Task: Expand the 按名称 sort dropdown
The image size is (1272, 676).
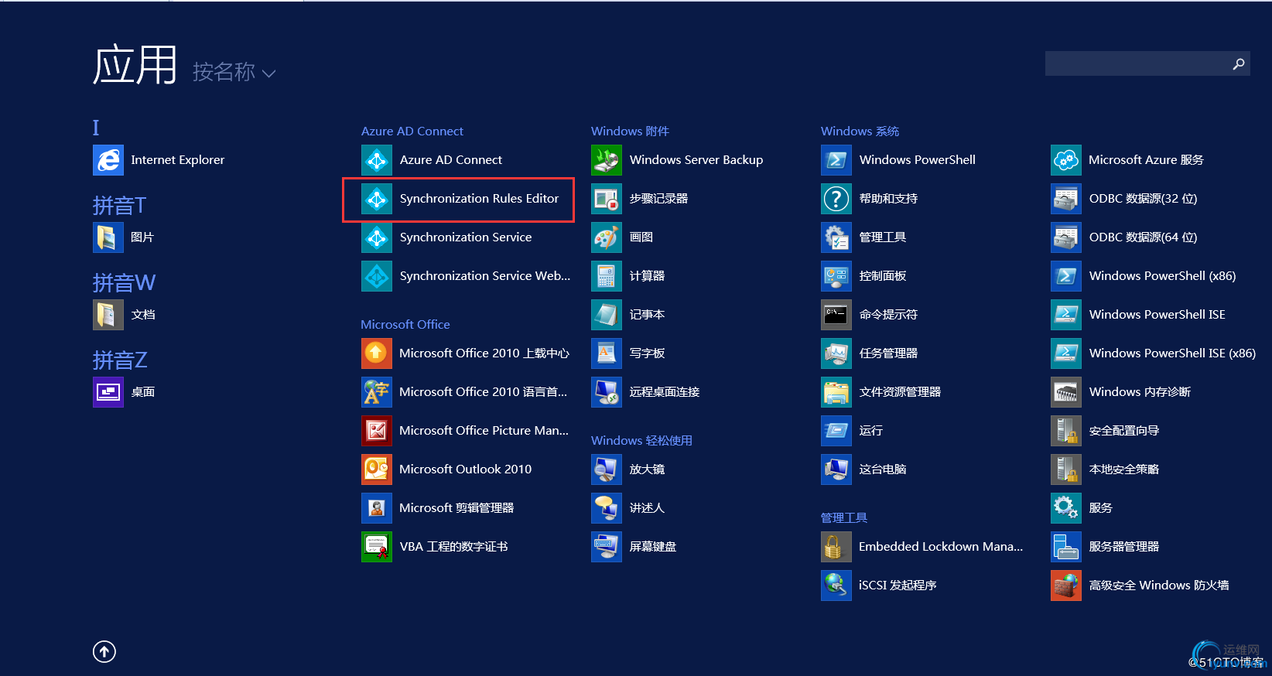Action: click(x=234, y=72)
